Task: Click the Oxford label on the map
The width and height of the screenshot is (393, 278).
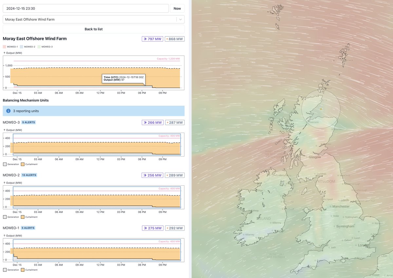Action: 348,240
